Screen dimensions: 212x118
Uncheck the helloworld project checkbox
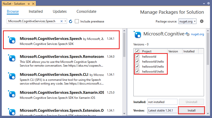[x=137, y=57]
